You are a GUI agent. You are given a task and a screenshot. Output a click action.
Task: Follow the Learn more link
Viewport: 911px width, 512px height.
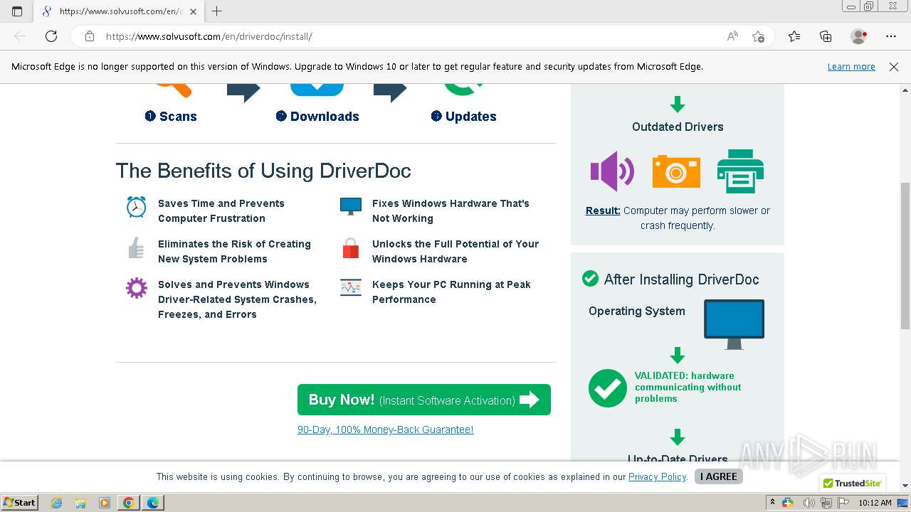851,66
